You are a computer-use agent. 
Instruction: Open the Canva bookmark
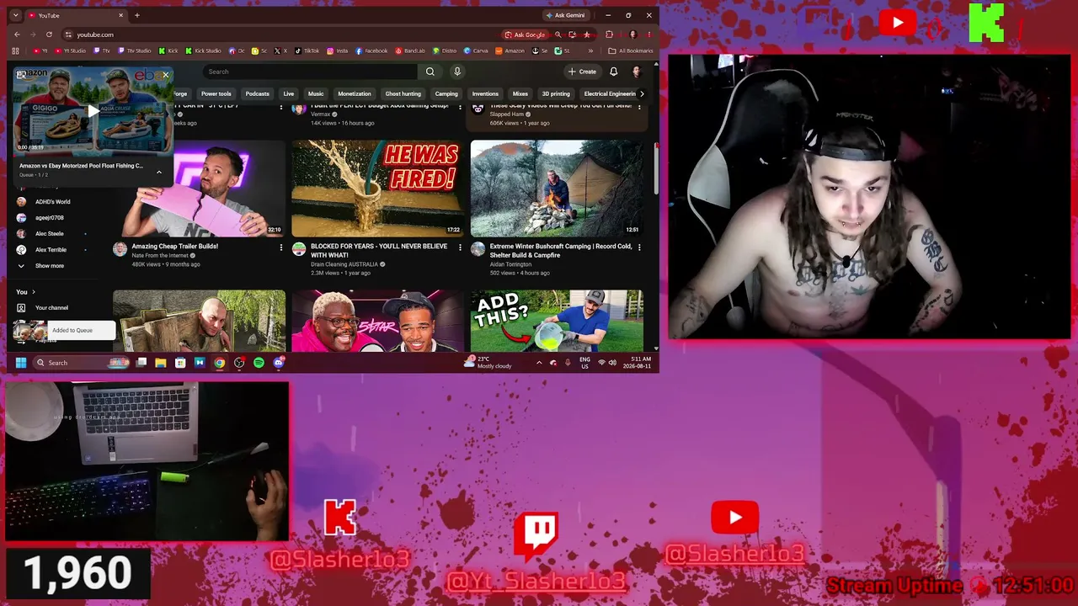(476, 50)
